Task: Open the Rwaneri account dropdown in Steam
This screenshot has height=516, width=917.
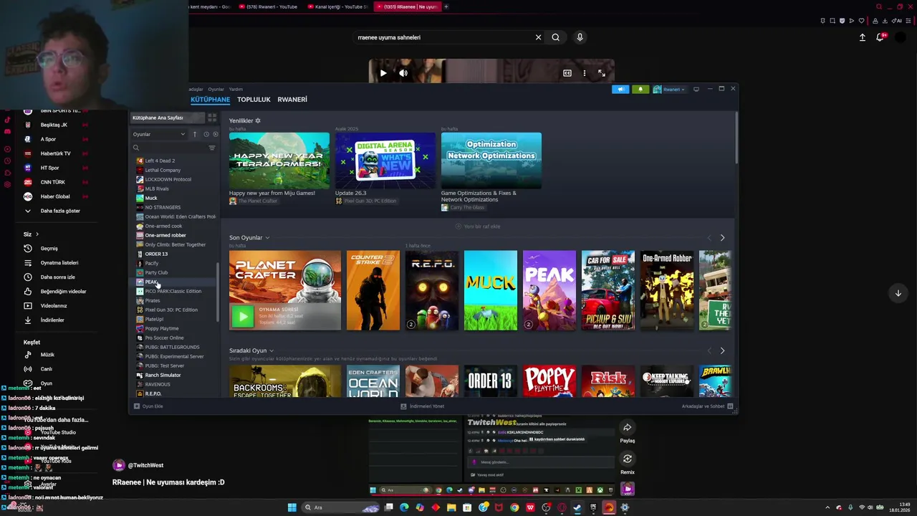Action: pos(668,90)
